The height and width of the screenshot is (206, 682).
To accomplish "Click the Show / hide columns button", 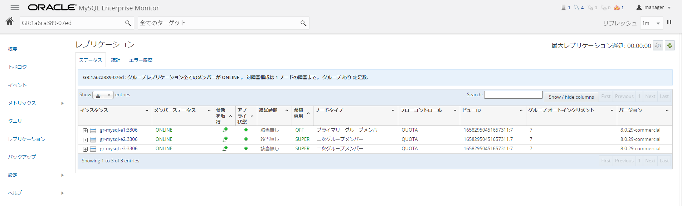I will tap(571, 97).
